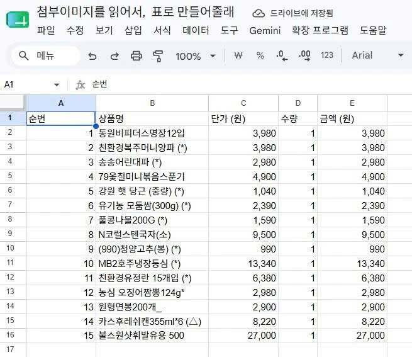Select cell MB2호주냉장등심 (*)
Screen dimensions: 412x357
pyautogui.click(x=152, y=263)
